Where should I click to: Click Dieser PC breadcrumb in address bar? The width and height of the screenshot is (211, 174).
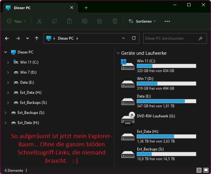66,38
